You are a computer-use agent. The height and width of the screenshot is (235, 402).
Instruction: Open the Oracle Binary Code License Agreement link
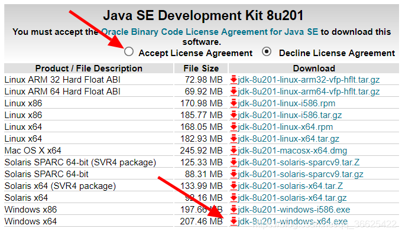[210, 32]
